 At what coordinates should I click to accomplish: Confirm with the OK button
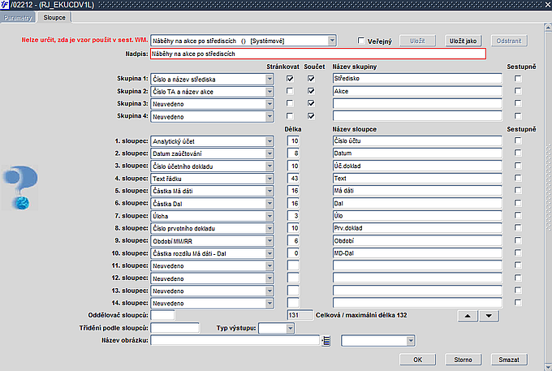coord(417,360)
